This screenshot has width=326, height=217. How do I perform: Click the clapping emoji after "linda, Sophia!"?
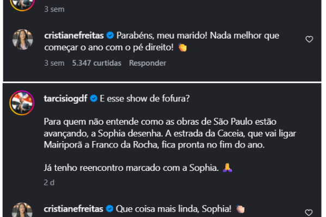point(240,209)
